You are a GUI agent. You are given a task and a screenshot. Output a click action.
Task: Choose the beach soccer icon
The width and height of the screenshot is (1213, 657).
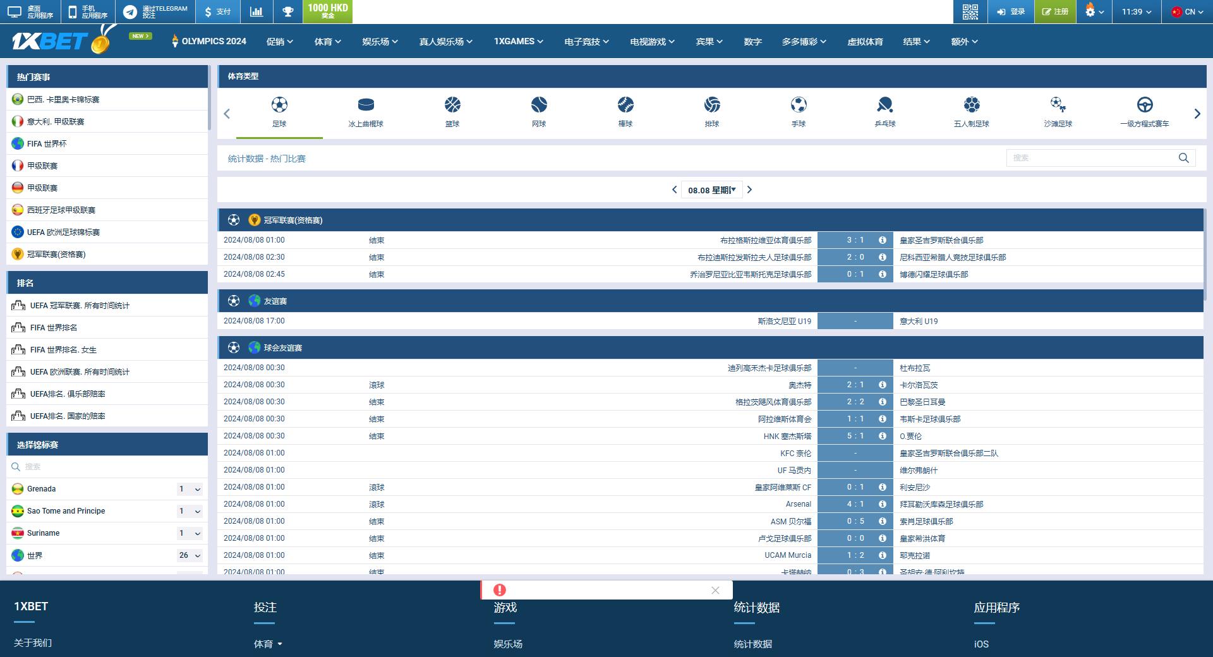pyautogui.click(x=1058, y=105)
